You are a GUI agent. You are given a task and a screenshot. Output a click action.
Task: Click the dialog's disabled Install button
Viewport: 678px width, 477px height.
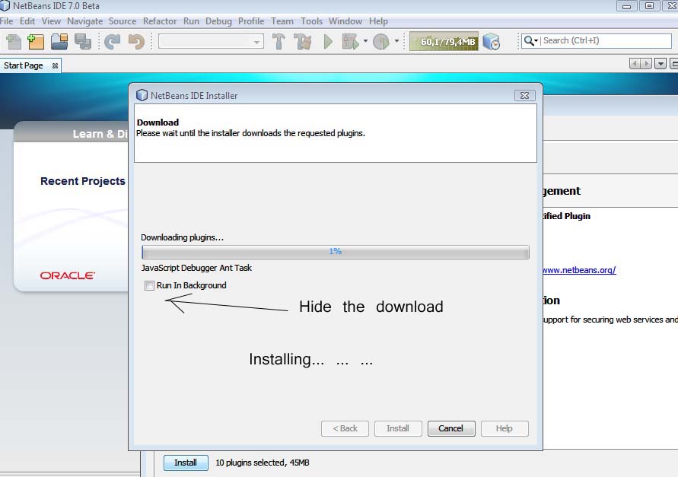click(x=398, y=428)
